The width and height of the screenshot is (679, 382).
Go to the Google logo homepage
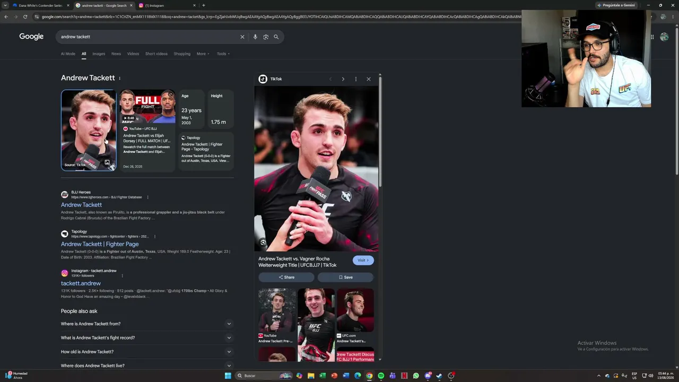tap(31, 37)
